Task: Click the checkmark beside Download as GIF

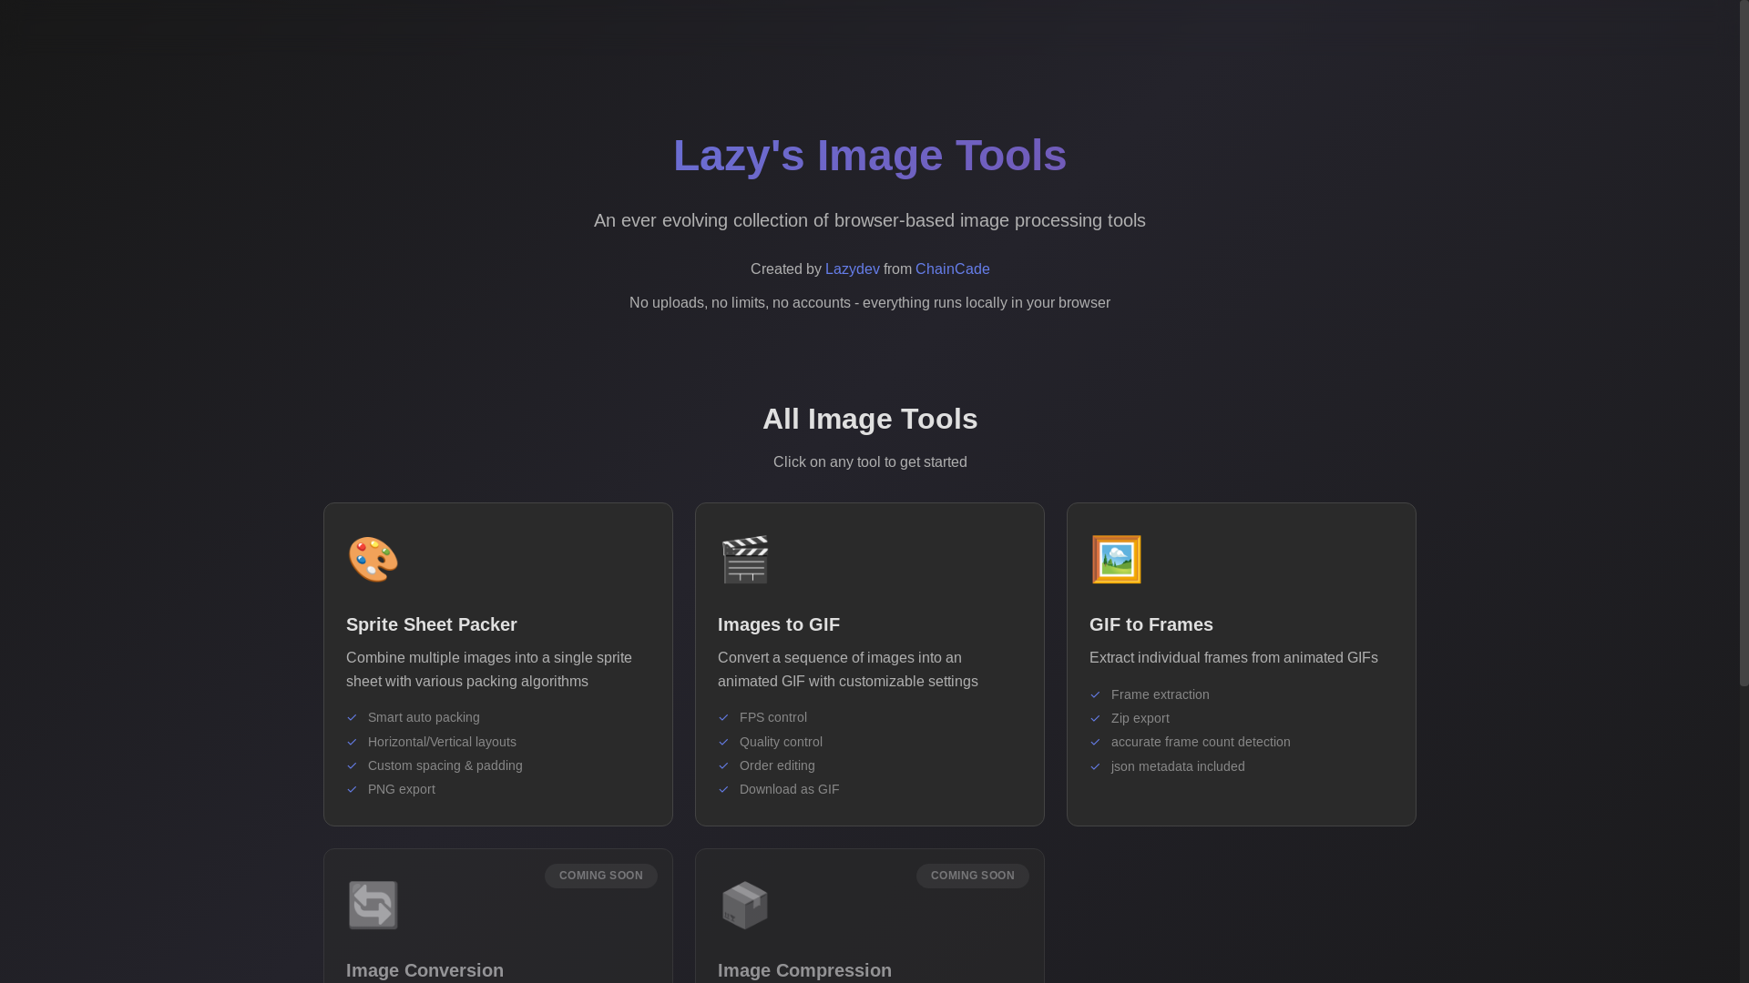Action: tap(723, 789)
